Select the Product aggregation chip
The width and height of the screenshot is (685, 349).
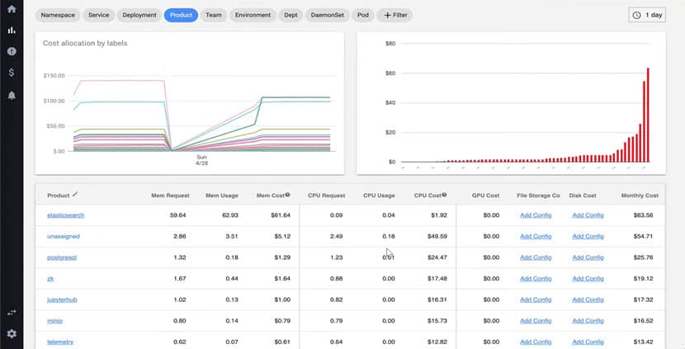click(x=181, y=15)
